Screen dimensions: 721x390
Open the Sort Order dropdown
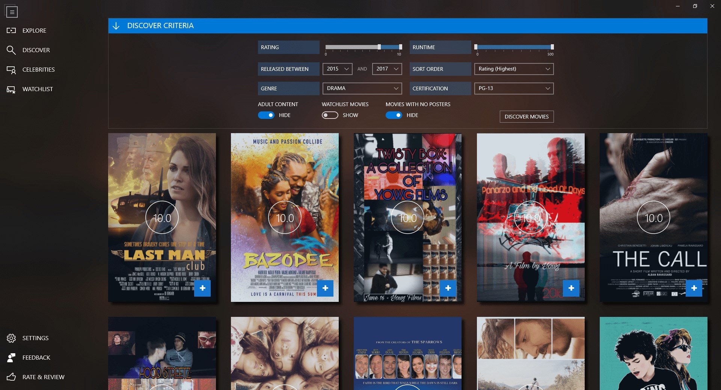[x=514, y=69]
